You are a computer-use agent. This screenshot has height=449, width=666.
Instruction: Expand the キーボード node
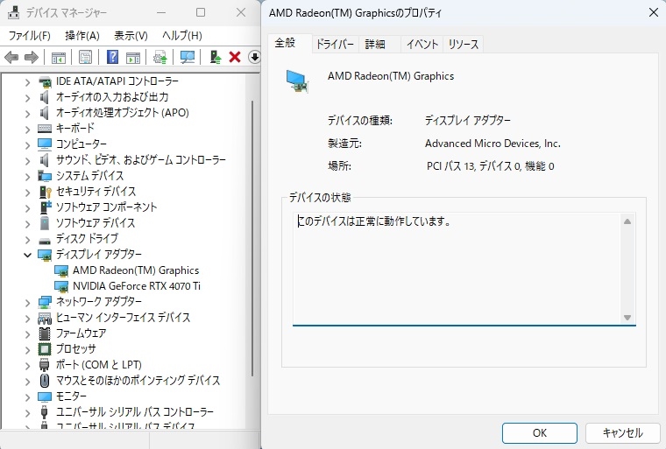pos(28,129)
